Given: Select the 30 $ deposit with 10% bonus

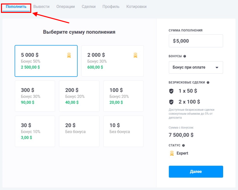Looking at the screenshot, I should pos(35,131).
